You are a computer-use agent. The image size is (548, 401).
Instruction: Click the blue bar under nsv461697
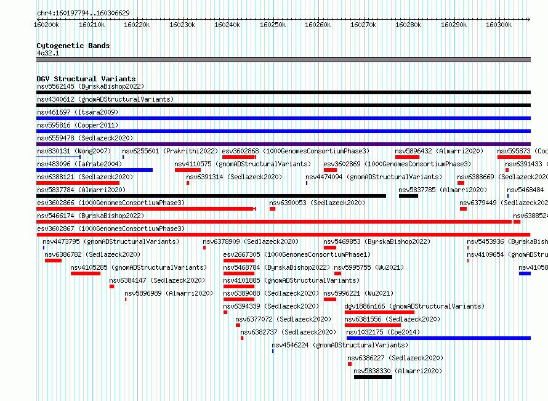pyautogui.click(x=283, y=118)
